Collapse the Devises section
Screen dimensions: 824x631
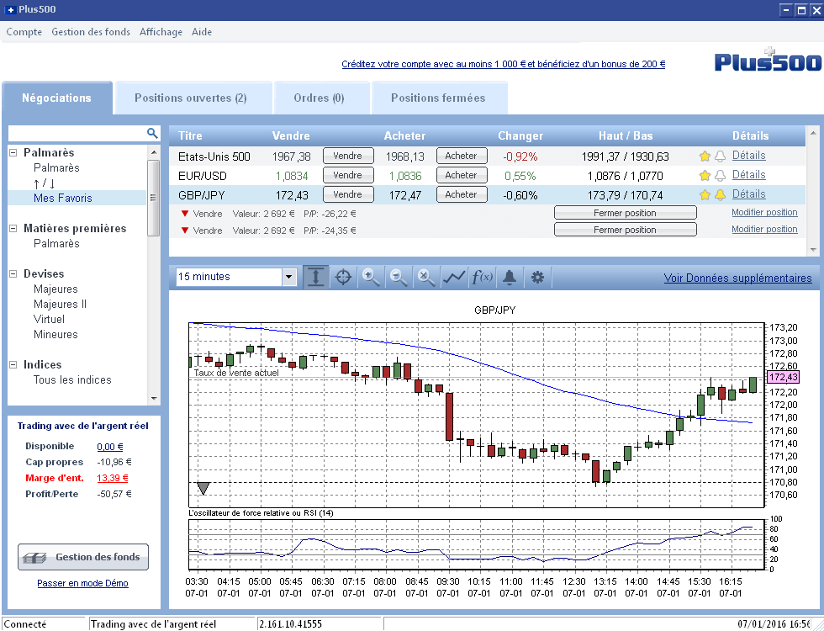(13, 273)
